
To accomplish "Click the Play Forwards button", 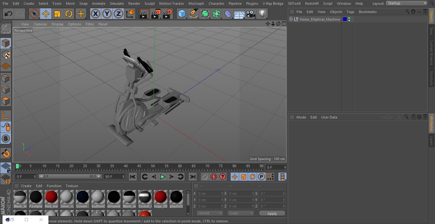I will coord(162,177).
